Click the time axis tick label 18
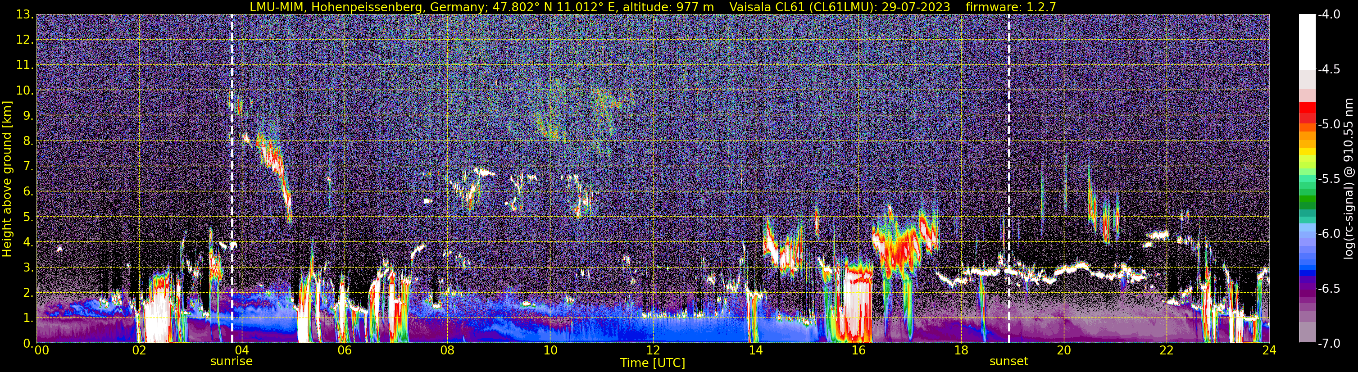 tap(961, 351)
